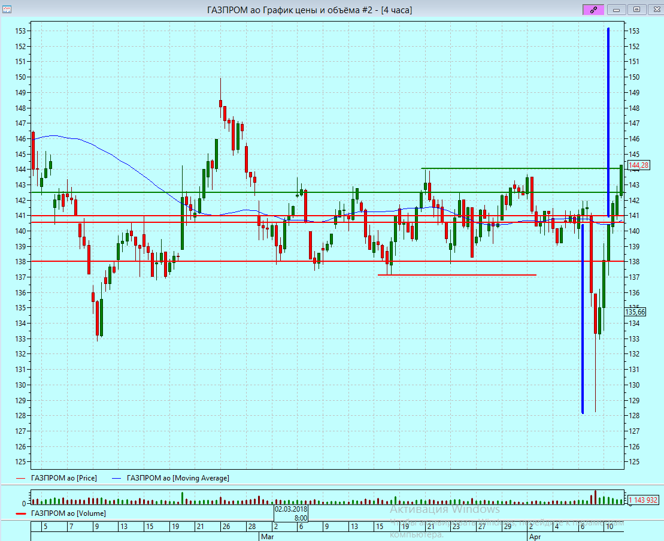Select the red horizontal line at 138
This screenshot has height=541, width=664.
tap(328, 261)
